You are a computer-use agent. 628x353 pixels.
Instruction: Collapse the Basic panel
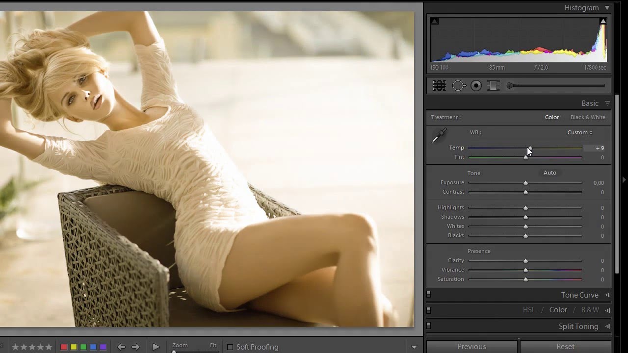(x=607, y=103)
